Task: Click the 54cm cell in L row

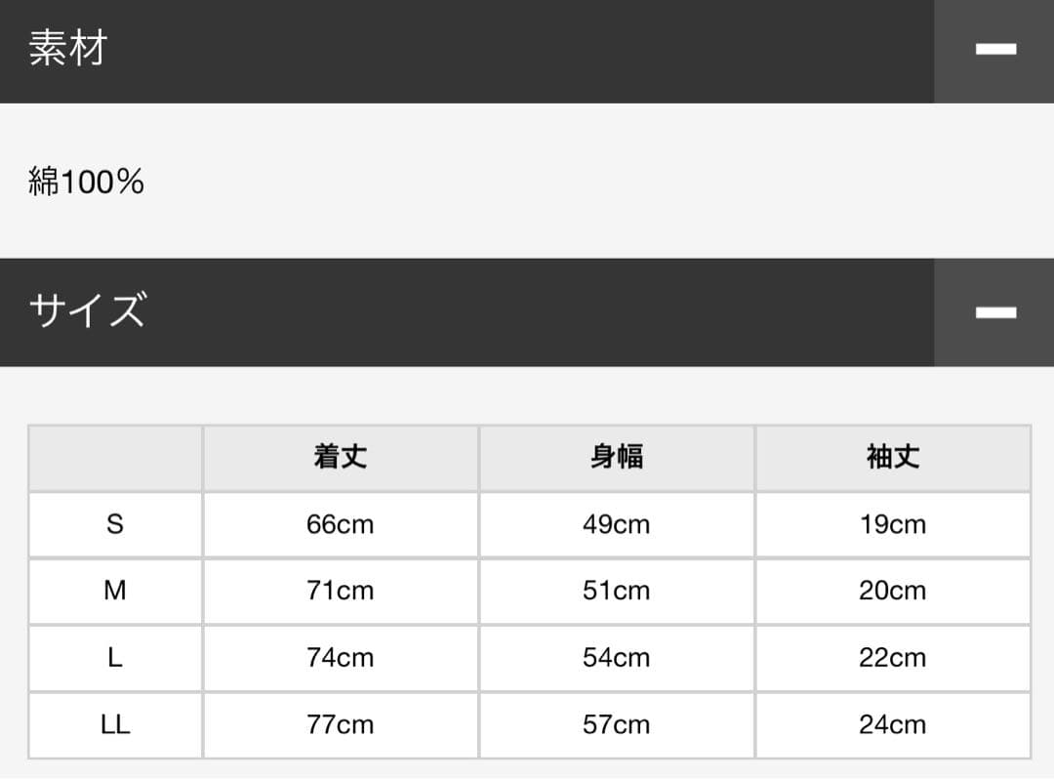Action: (616, 658)
